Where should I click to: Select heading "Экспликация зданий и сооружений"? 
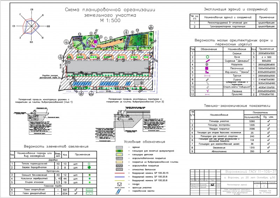click(236, 9)
